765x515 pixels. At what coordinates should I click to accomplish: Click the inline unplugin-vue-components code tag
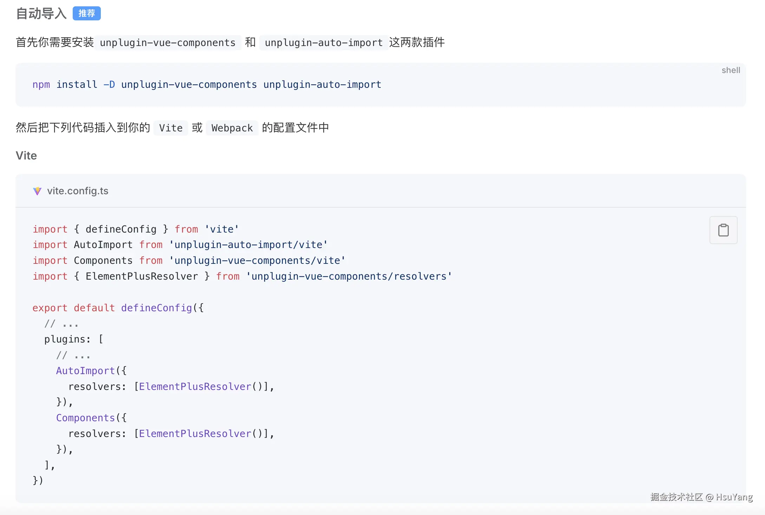tap(168, 43)
